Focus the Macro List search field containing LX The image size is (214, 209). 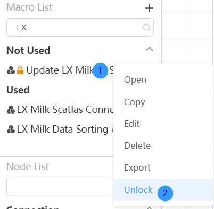click(x=80, y=28)
